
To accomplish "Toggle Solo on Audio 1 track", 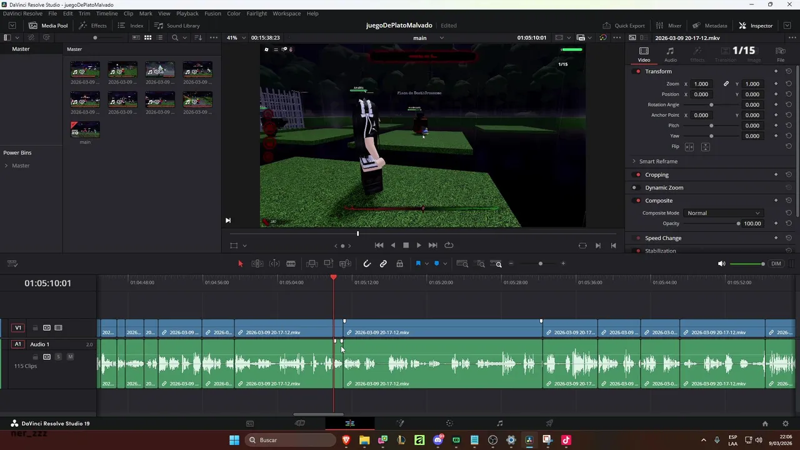I will pos(58,357).
